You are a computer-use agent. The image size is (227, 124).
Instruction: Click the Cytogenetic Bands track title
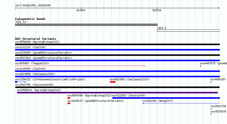[x=30, y=19]
